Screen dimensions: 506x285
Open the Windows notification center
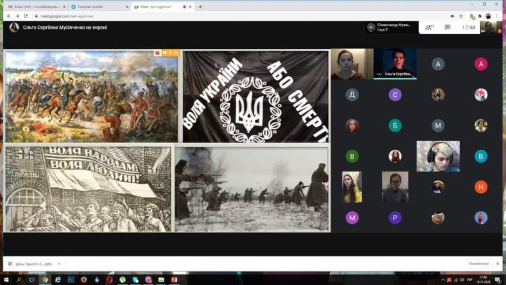point(498,280)
